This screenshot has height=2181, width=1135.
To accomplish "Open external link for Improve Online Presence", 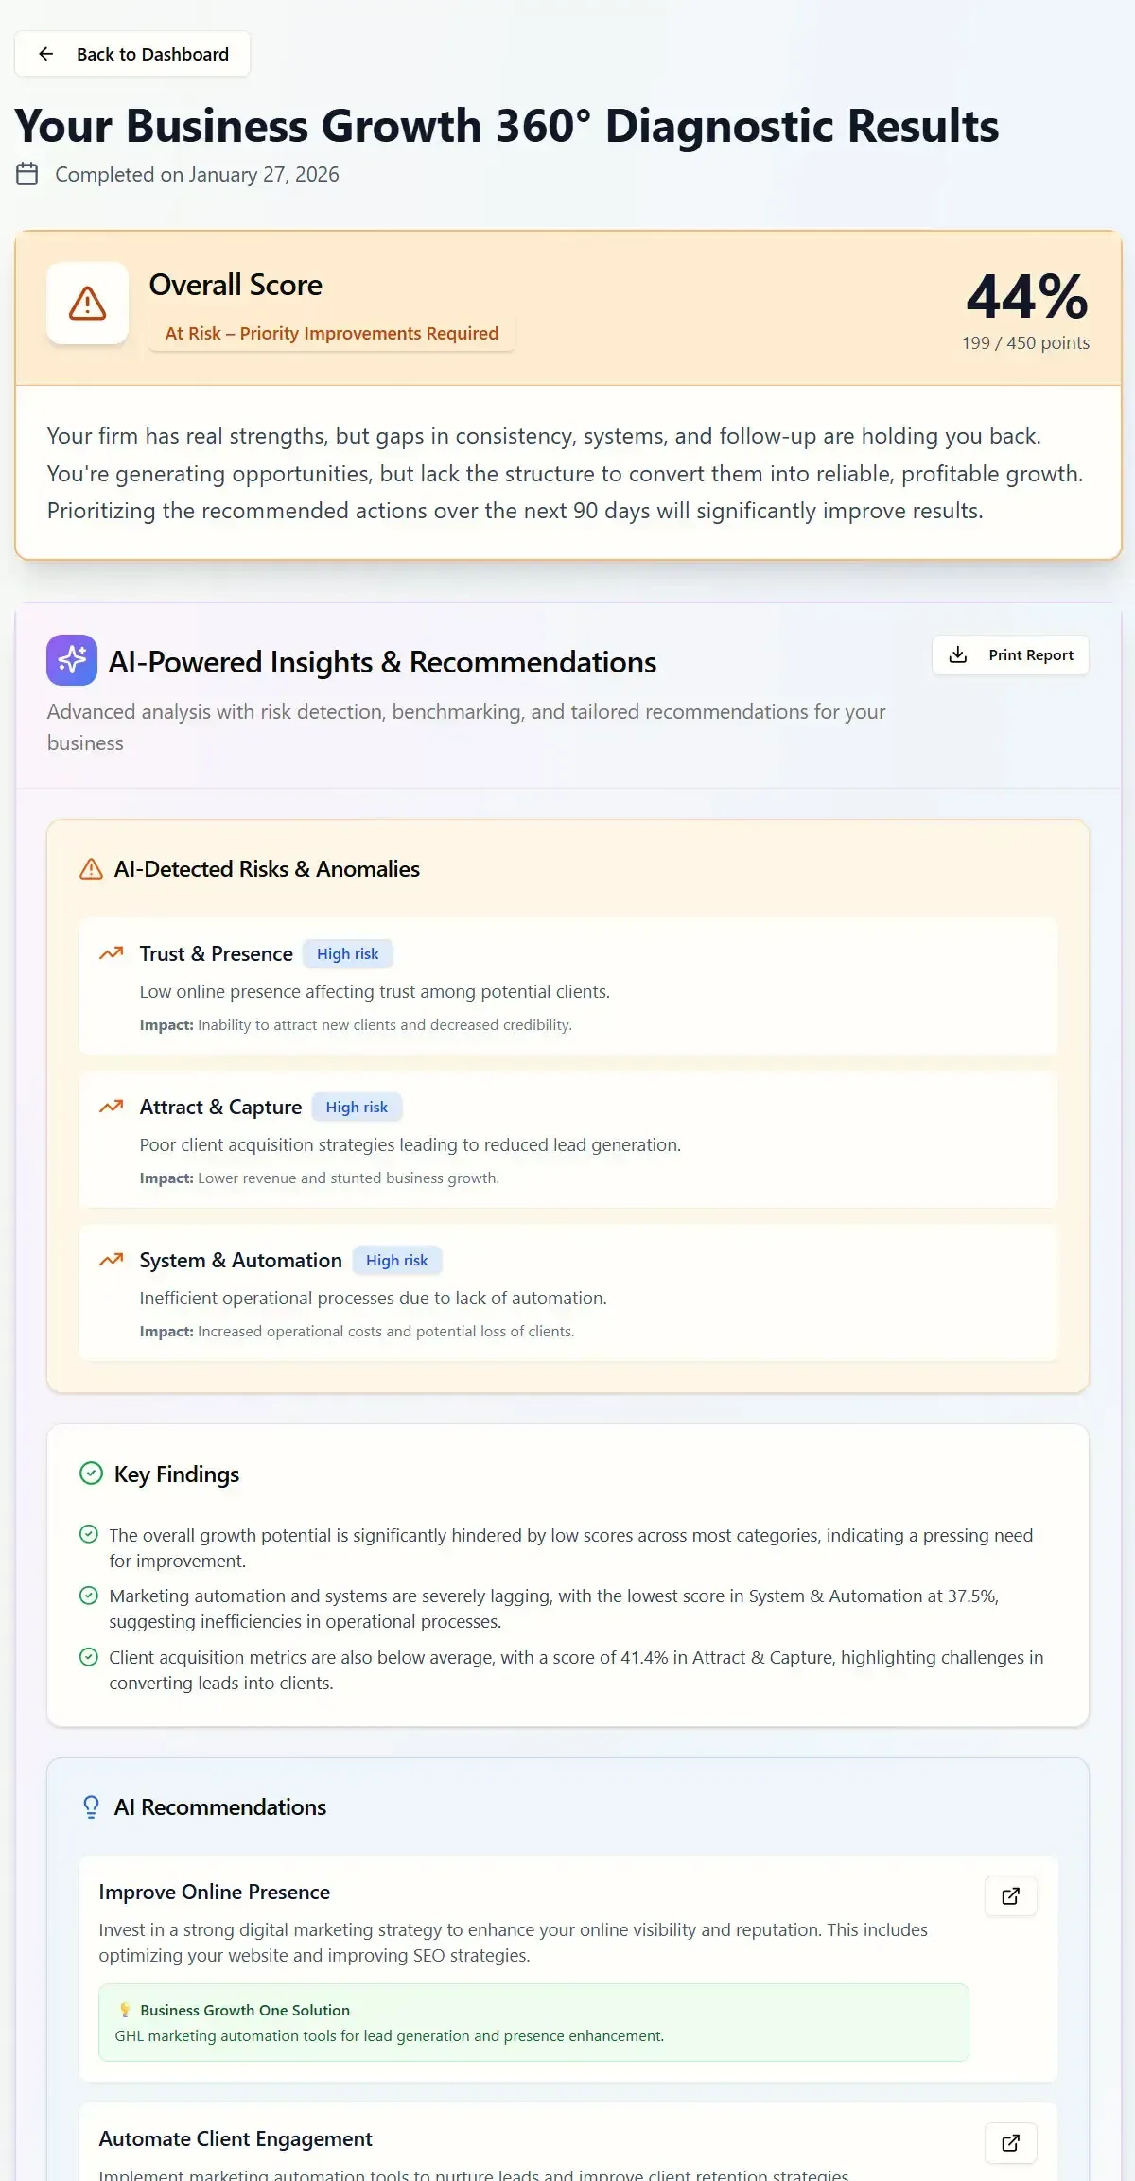I will click(1010, 1896).
